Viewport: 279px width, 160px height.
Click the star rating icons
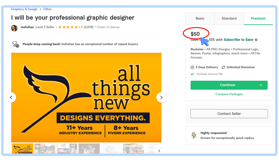pos(68,27)
